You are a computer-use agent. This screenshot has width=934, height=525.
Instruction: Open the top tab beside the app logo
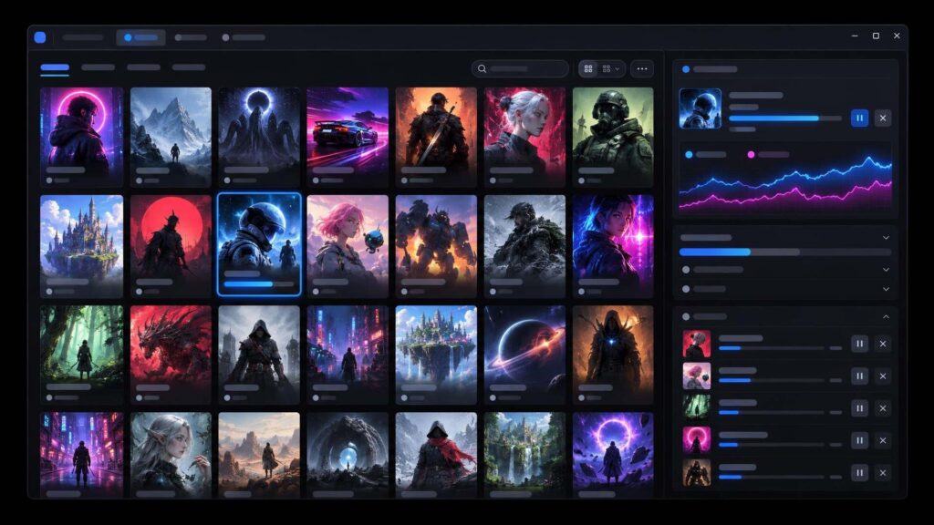pyautogui.click(x=83, y=37)
